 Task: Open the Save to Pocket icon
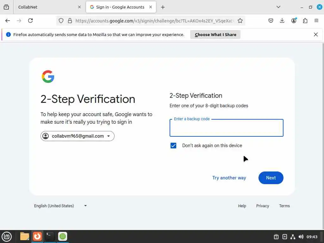tap(271, 21)
